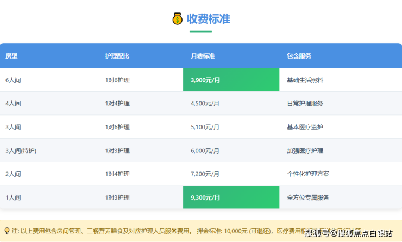Click the 4,500元/月 price cell

[205, 104]
